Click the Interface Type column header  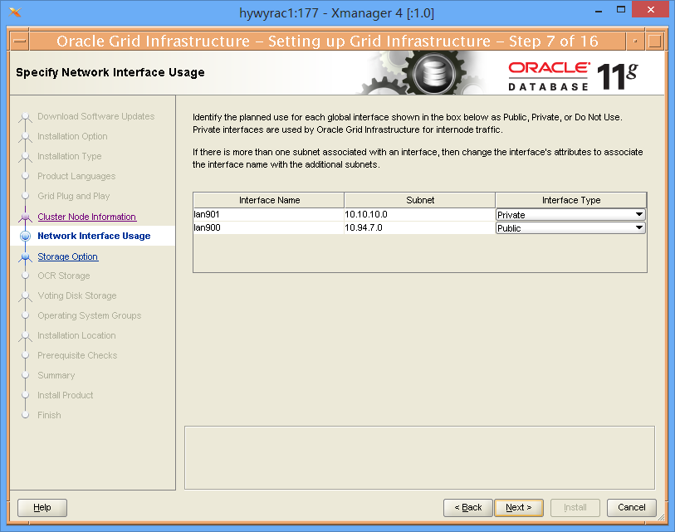pos(571,200)
